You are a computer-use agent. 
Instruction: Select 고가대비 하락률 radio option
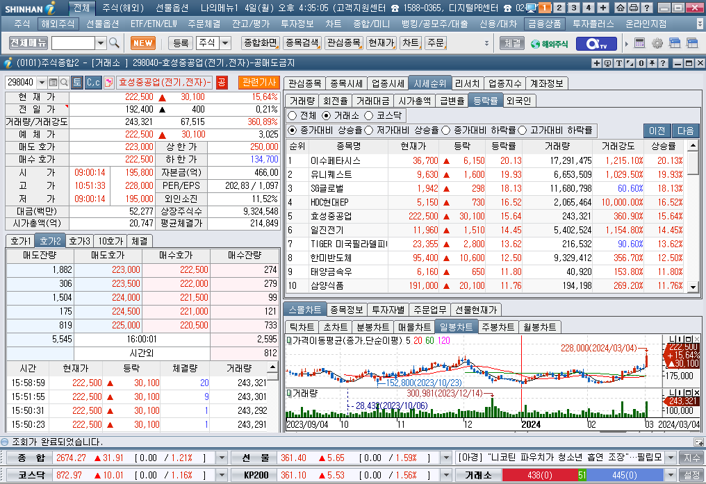click(x=523, y=130)
